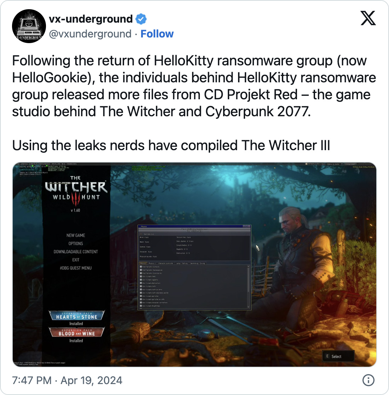Open the dropdown arrow beside Debug pages
Screen dimensions: 389x395
[x=342, y=164]
